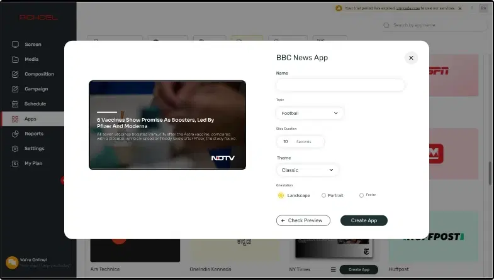Click the Richgel logo

(x=38, y=18)
